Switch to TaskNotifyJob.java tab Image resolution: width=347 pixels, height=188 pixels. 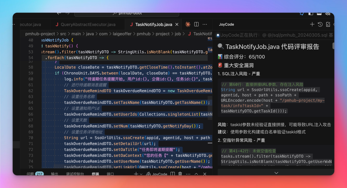click(x=154, y=24)
